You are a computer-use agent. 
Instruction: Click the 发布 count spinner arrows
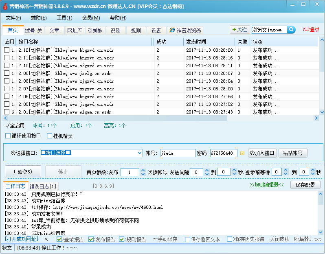point(143,172)
